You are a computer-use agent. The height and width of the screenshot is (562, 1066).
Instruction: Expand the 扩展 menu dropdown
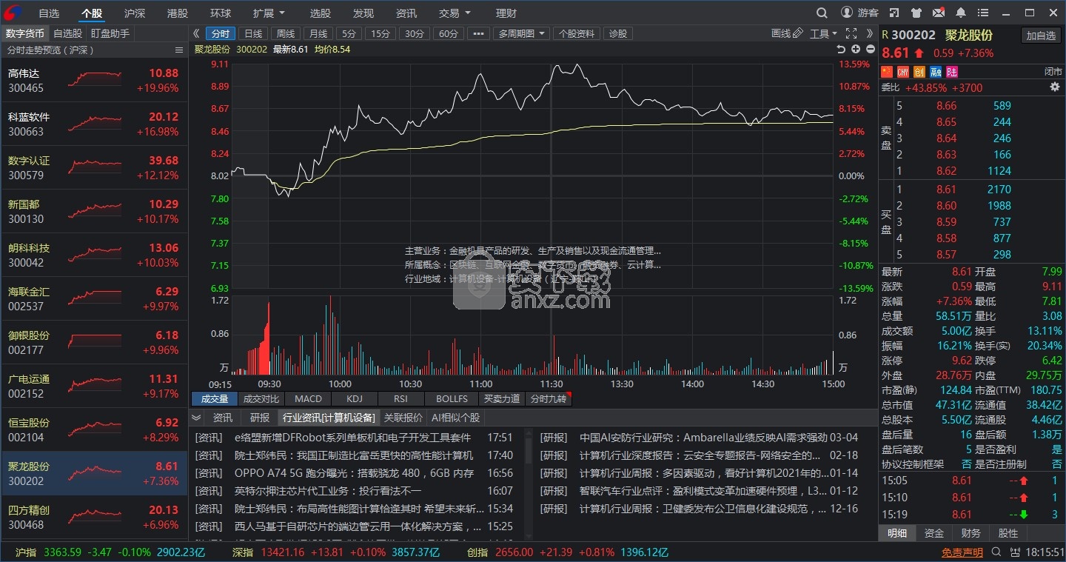(x=269, y=13)
